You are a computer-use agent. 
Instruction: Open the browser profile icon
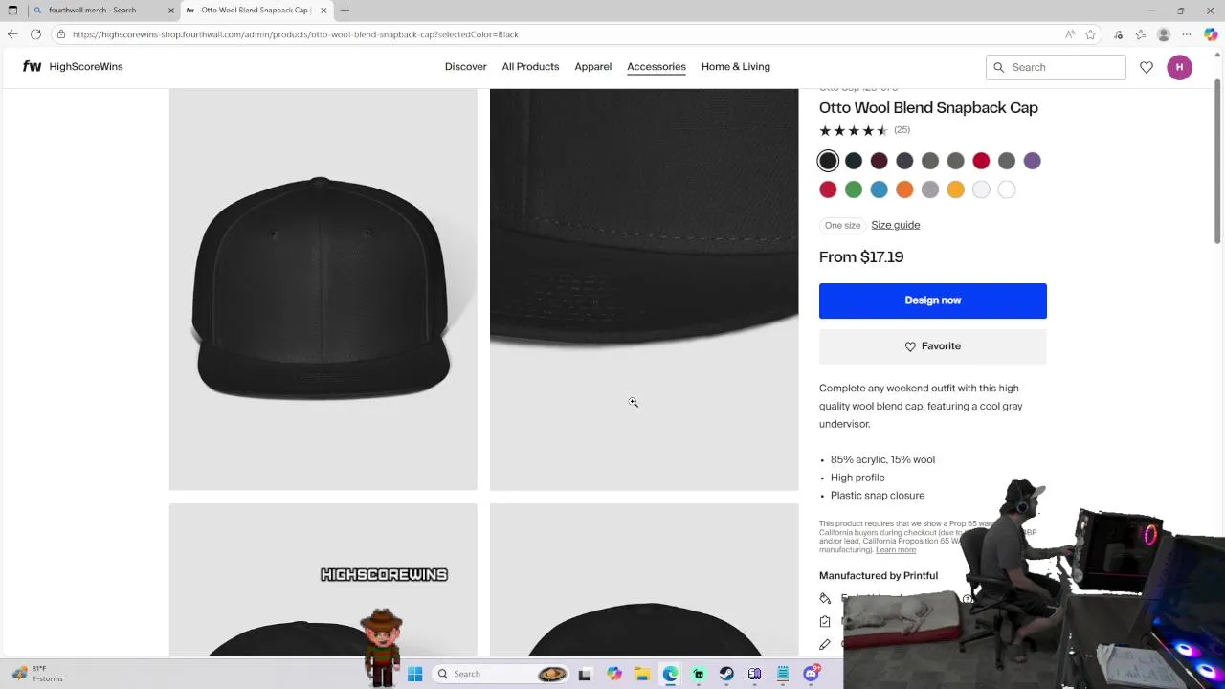click(1164, 34)
